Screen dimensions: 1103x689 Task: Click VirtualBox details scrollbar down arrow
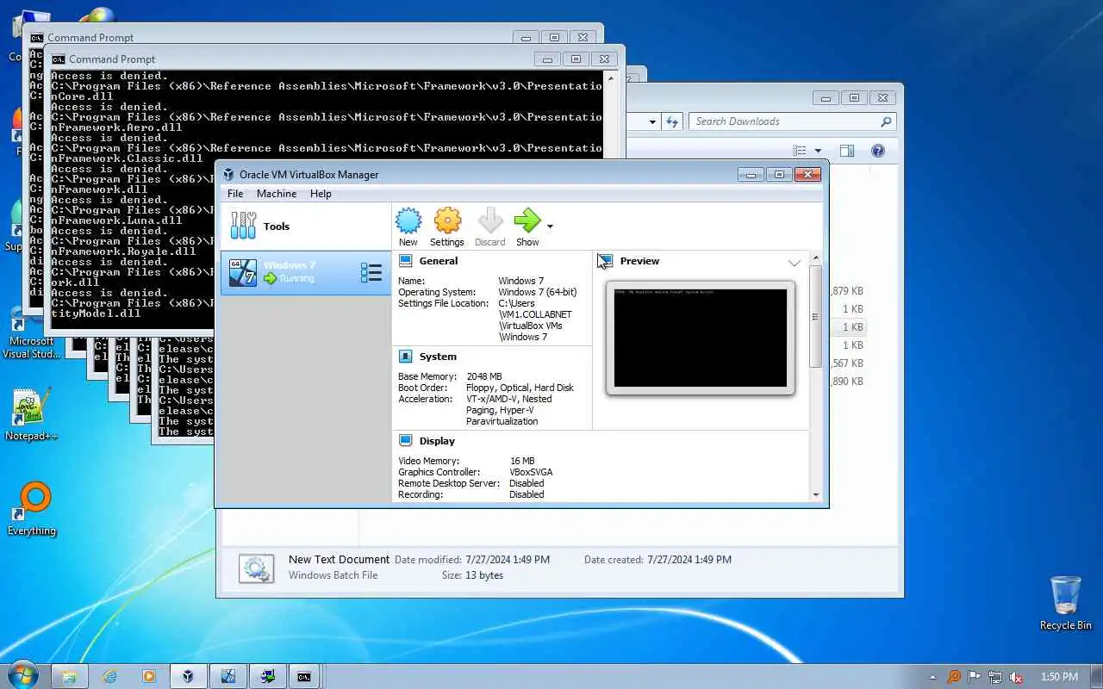815,495
